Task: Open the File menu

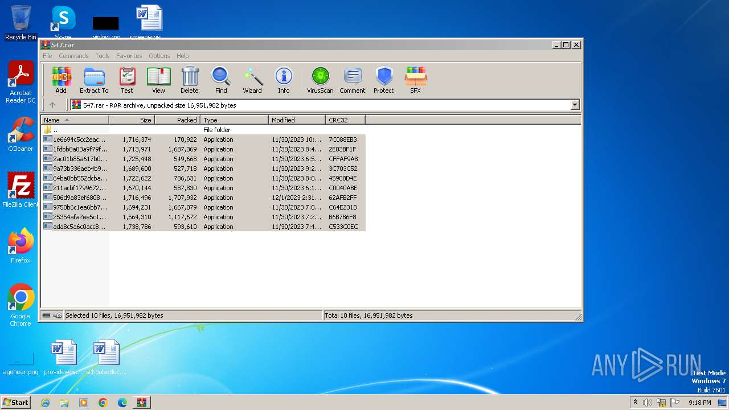Action: click(x=47, y=56)
